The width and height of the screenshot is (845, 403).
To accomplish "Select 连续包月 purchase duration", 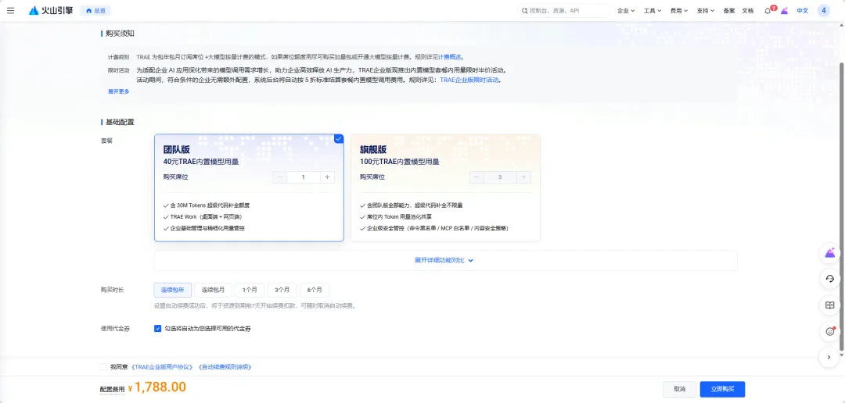I will pyautogui.click(x=214, y=290).
